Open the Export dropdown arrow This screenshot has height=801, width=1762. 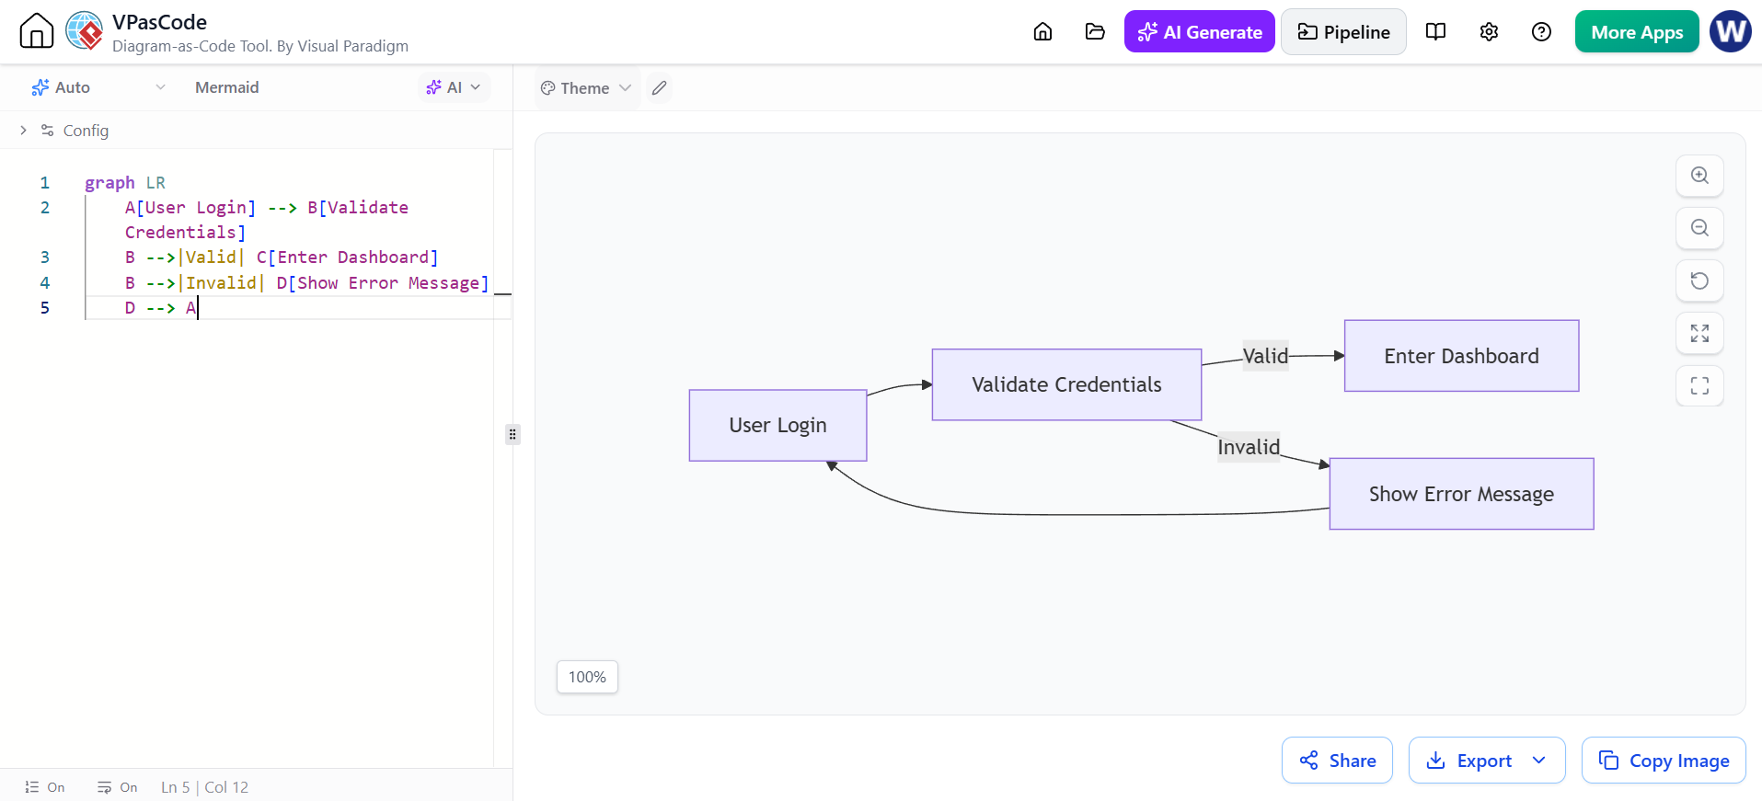click(x=1539, y=761)
